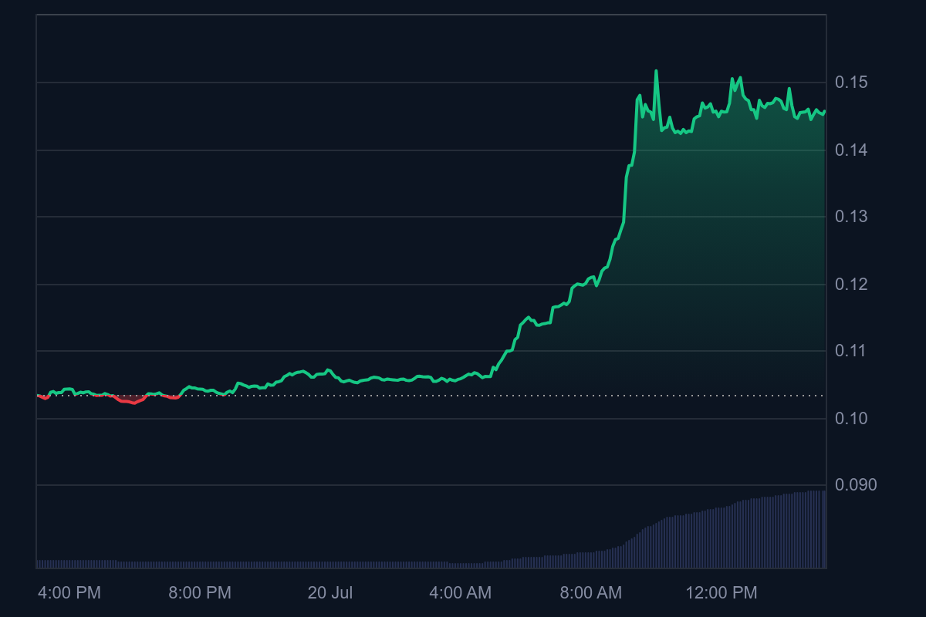Screen dimensions: 926x617
Task: Click the red dip in the price line
Action: (x=133, y=402)
